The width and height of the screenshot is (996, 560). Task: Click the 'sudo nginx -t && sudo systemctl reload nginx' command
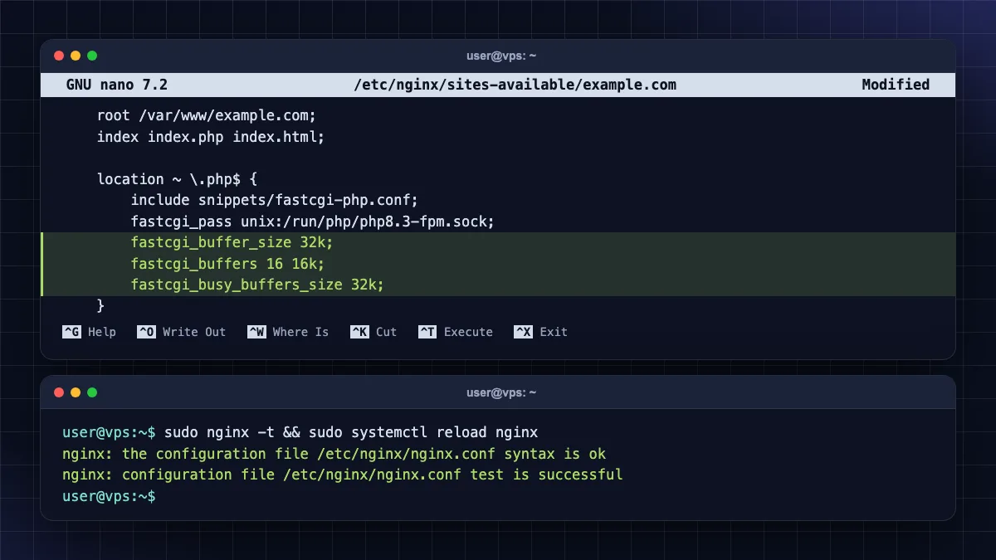[x=351, y=433]
